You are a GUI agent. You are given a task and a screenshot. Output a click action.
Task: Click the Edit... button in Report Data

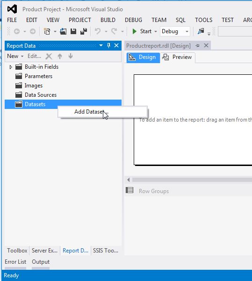coord(34,56)
